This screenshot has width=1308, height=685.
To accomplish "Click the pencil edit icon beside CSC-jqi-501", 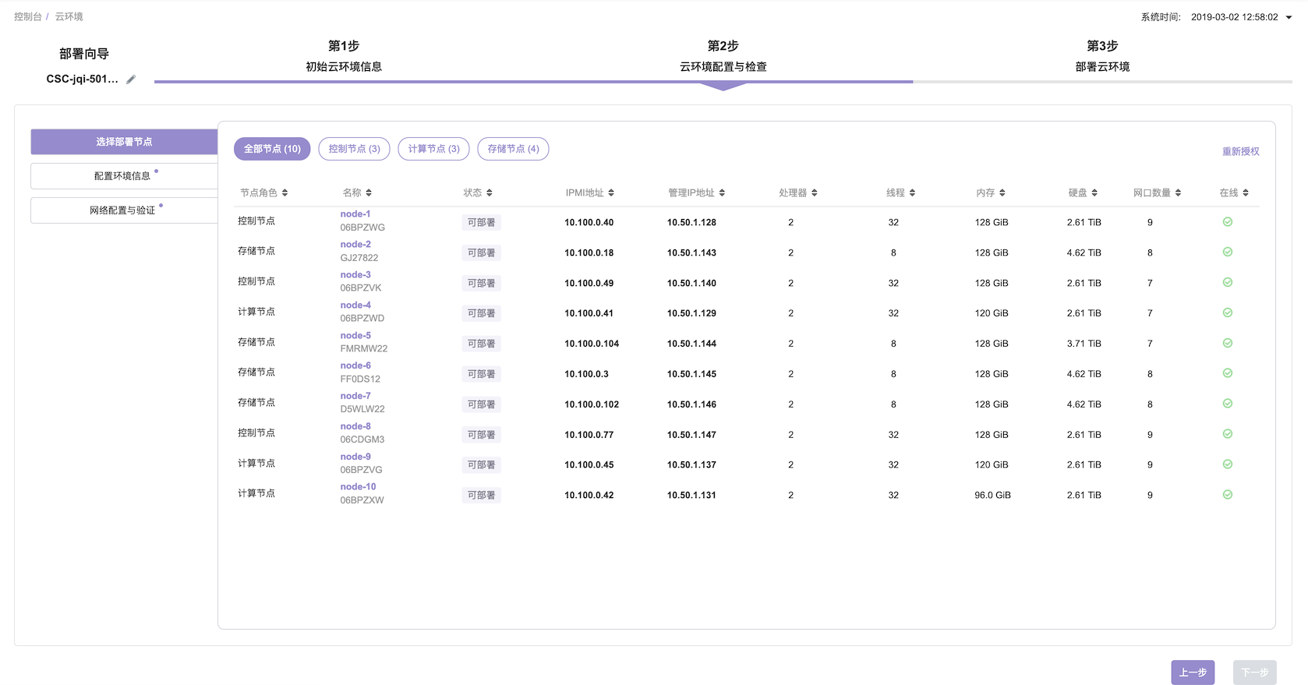I will (x=131, y=79).
